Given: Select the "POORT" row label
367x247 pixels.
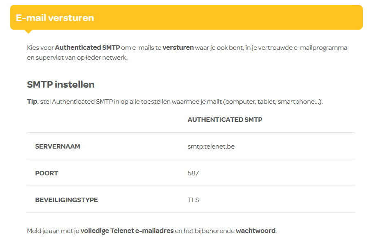Looking at the screenshot, I should (x=46, y=173).
